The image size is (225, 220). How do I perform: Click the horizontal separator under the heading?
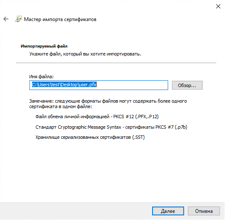click(x=116, y=63)
